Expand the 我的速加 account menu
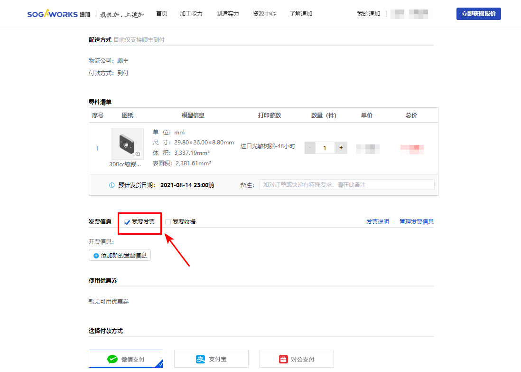Viewport: 521px width, 372px height. tap(368, 14)
